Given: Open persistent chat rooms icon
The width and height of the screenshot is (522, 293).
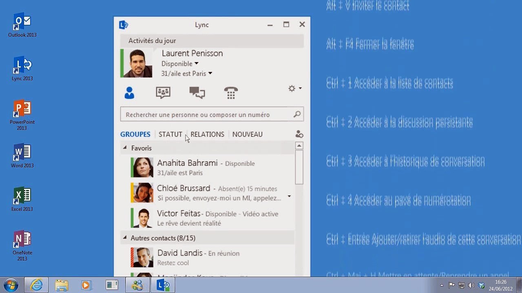Looking at the screenshot, I should [x=163, y=93].
